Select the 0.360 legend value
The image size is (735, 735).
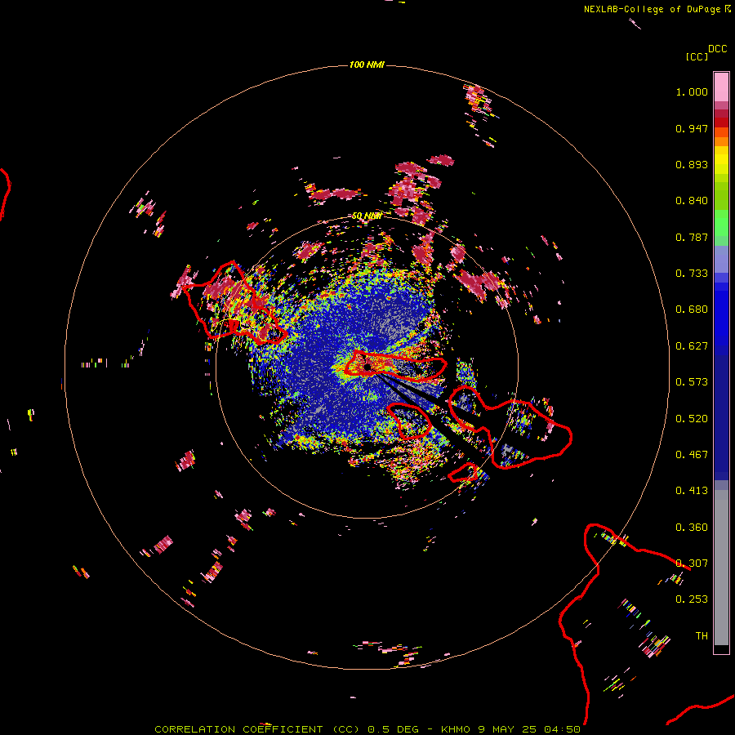(x=692, y=528)
